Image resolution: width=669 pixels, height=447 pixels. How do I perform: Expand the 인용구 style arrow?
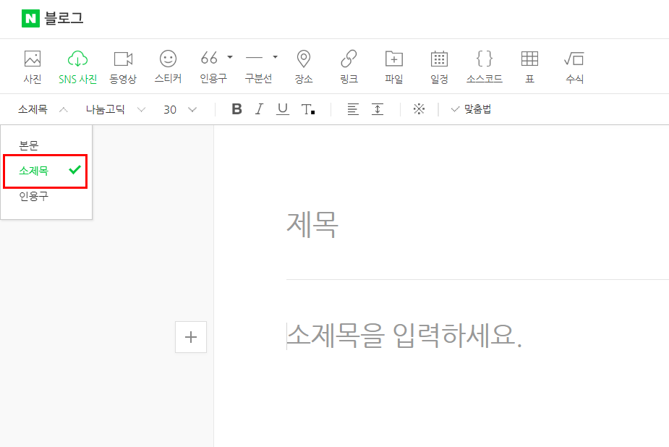230,56
